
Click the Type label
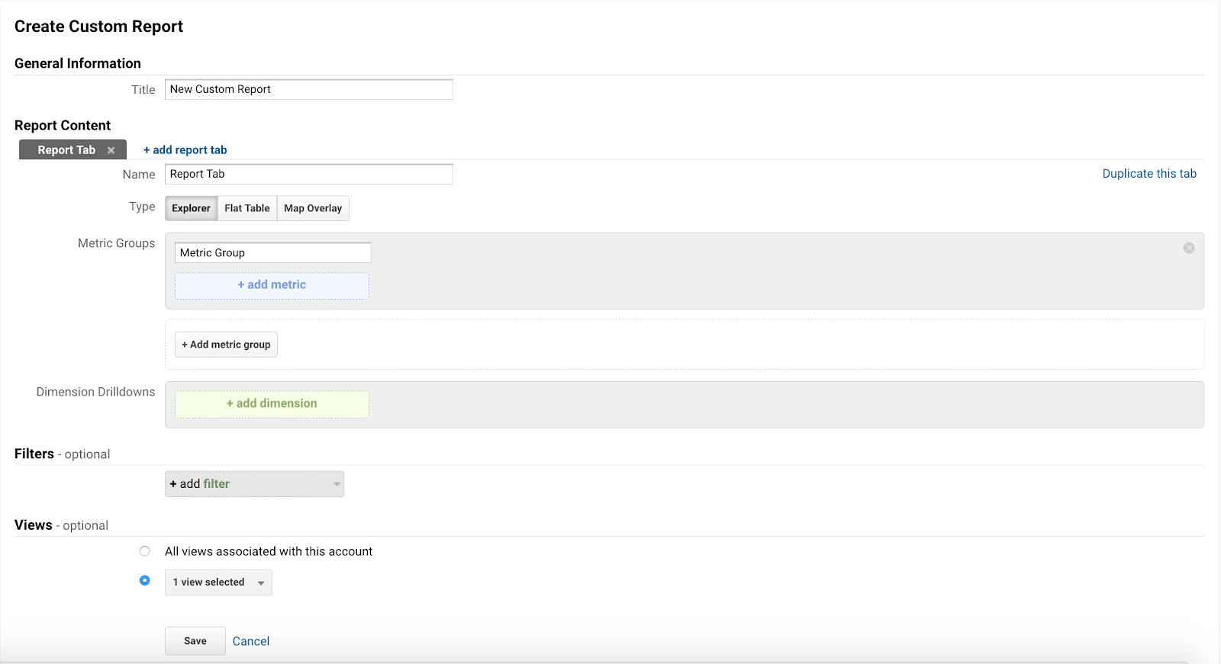142,207
